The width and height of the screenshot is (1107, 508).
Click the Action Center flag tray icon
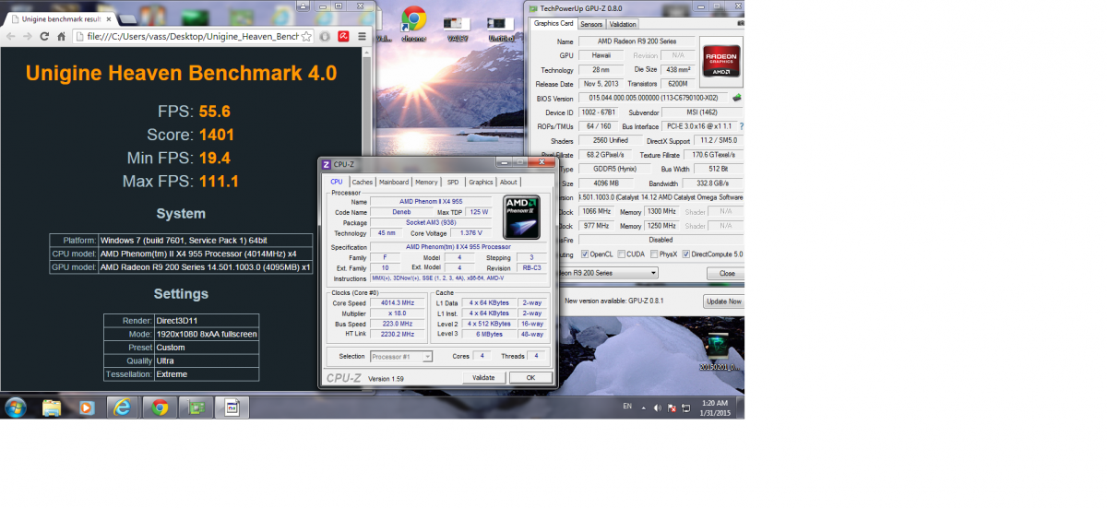click(x=672, y=407)
